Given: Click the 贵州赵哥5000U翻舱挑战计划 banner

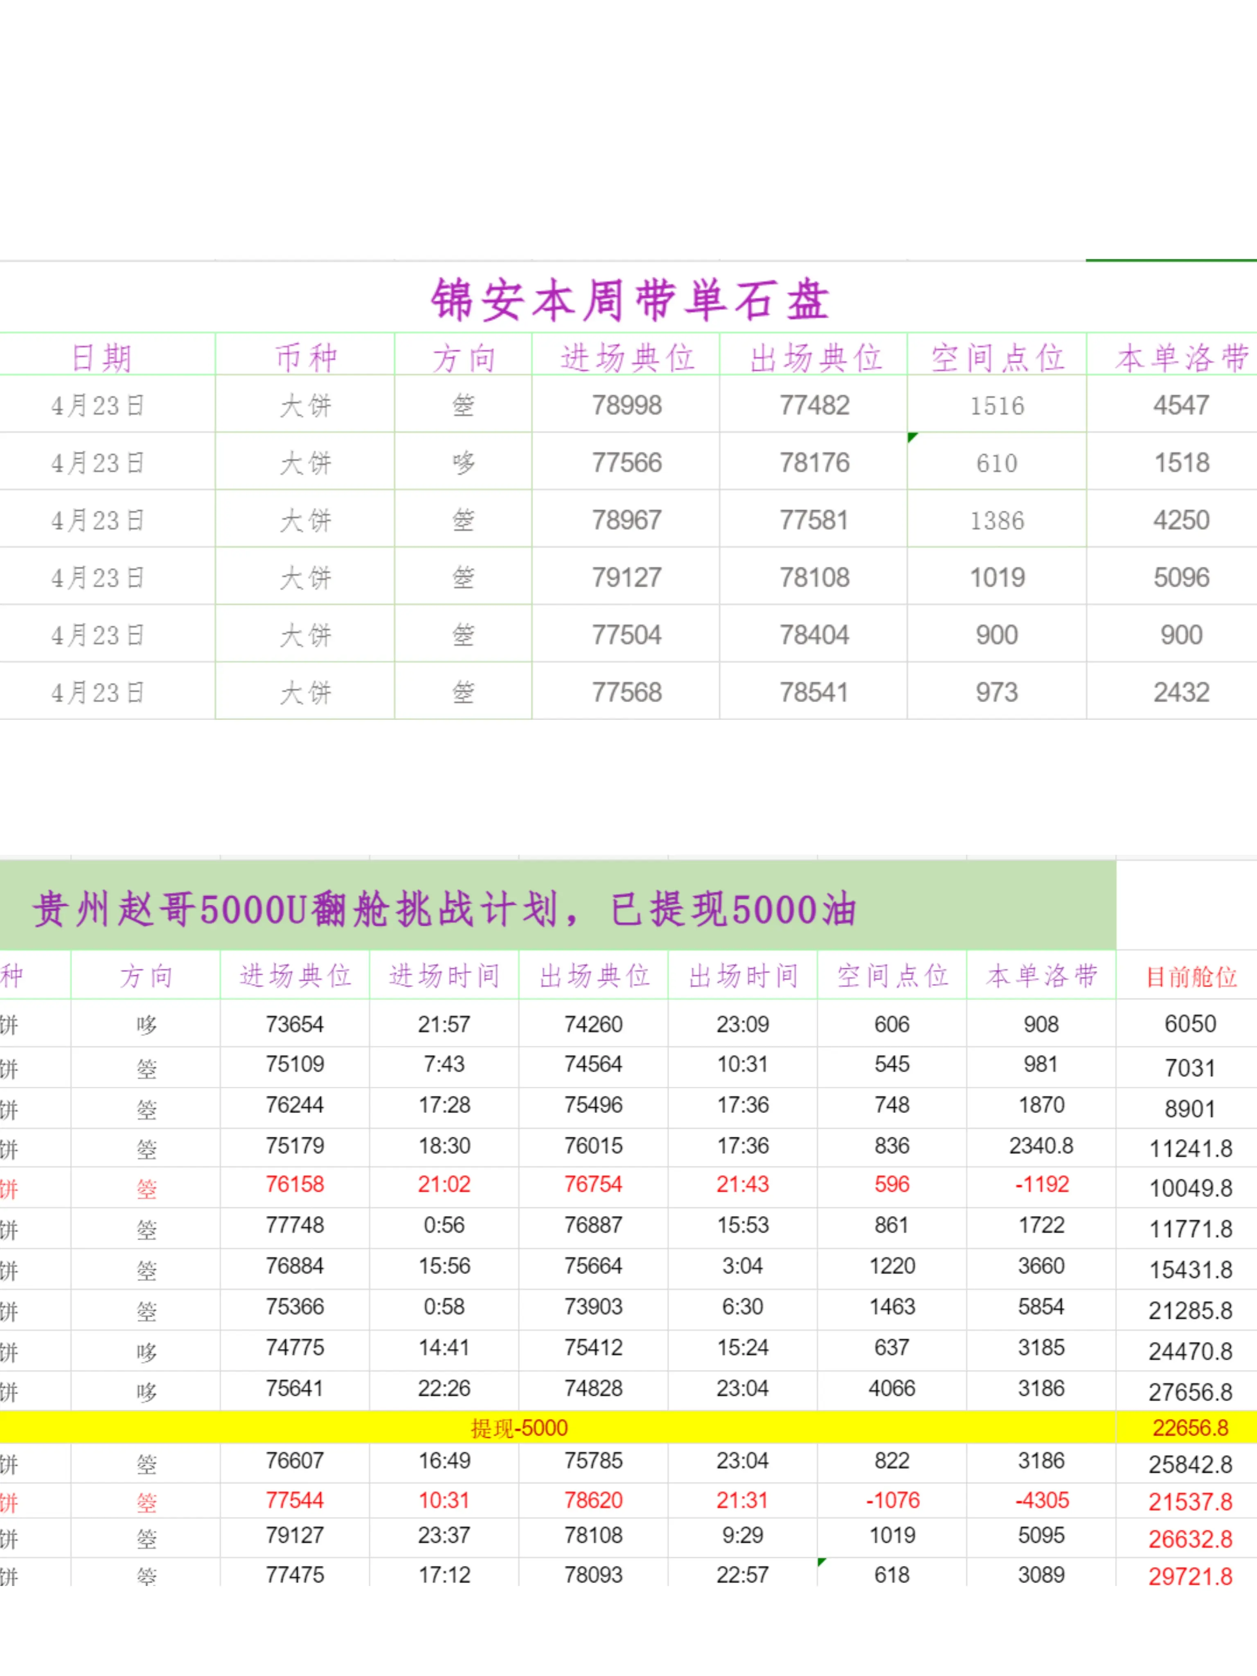Looking at the screenshot, I should tap(445, 908).
